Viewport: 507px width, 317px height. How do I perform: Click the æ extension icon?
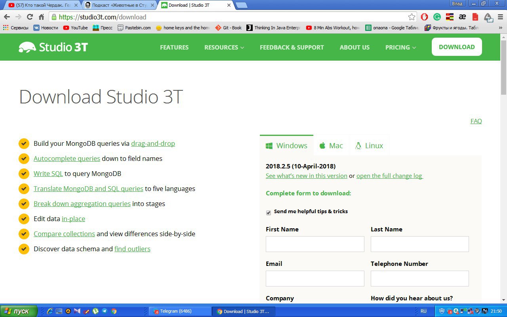pyautogui.click(x=462, y=17)
